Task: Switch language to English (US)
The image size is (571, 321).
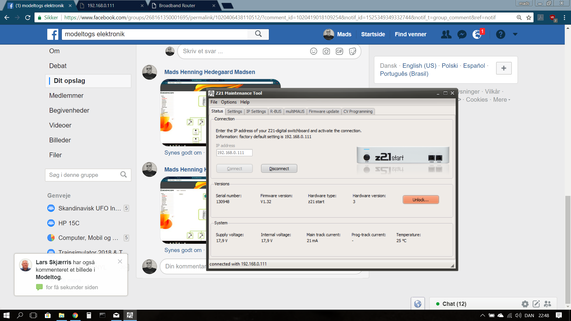Action: [419, 66]
